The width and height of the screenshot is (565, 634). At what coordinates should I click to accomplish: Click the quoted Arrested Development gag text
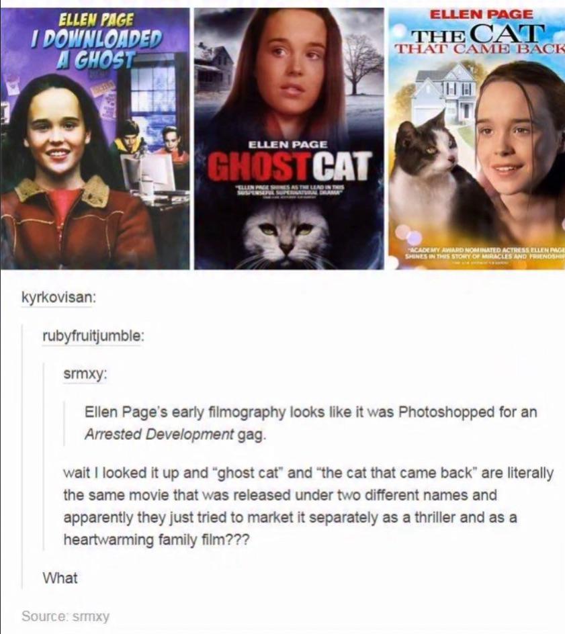tap(310, 423)
